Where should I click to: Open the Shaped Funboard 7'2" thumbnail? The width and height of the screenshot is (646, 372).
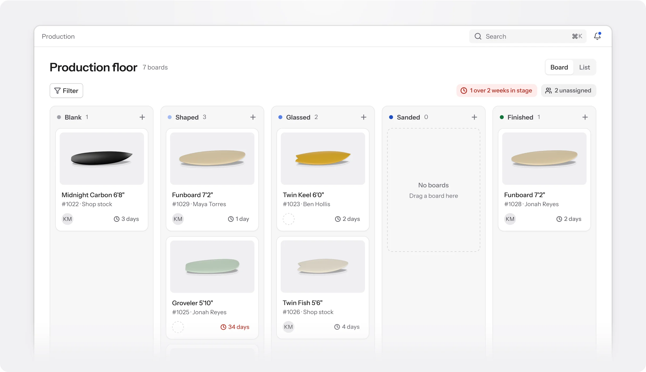pos(212,159)
